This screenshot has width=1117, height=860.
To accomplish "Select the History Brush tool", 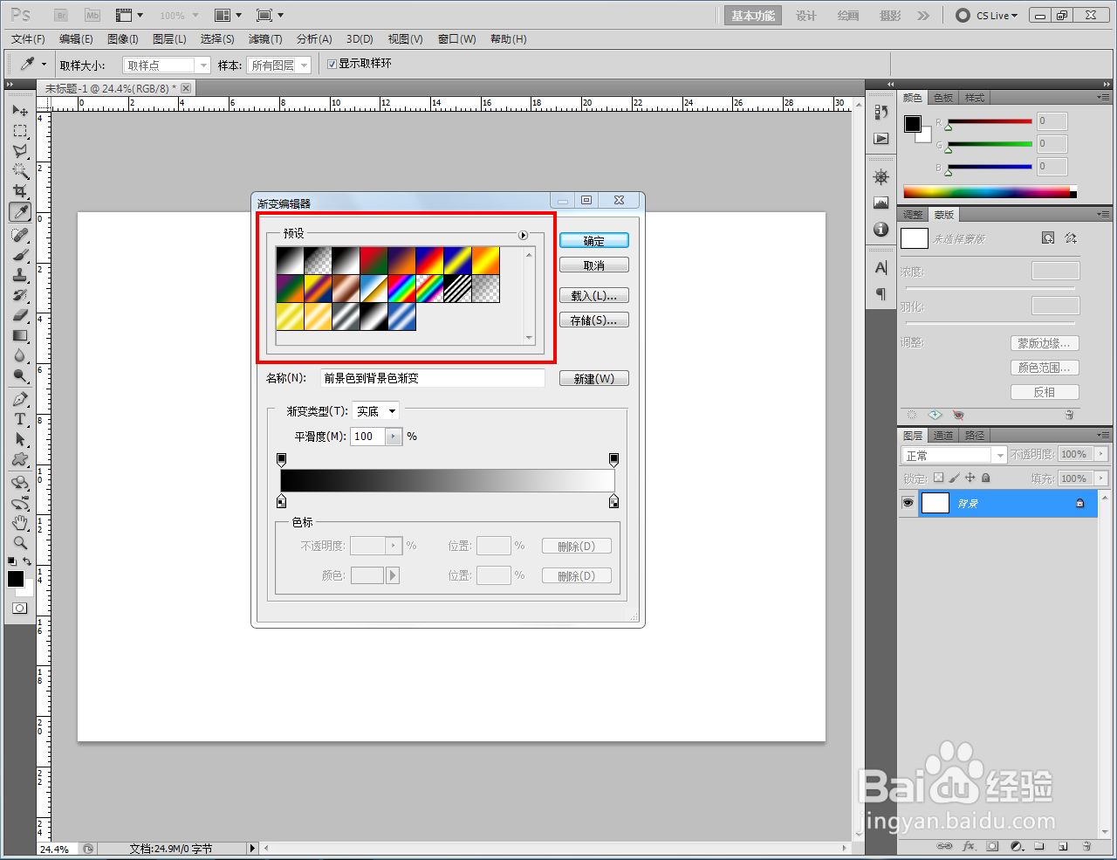I will [20, 295].
